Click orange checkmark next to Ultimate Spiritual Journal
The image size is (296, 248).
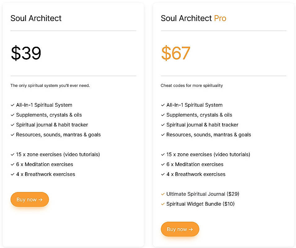point(163,194)
